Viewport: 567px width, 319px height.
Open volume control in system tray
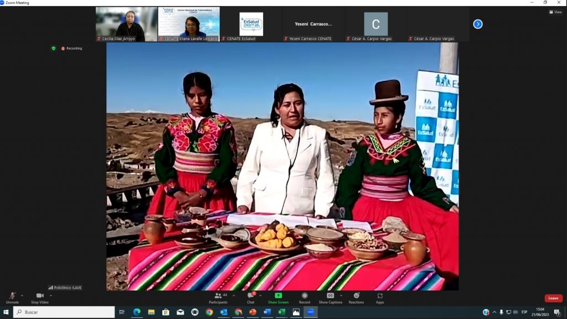516,312
